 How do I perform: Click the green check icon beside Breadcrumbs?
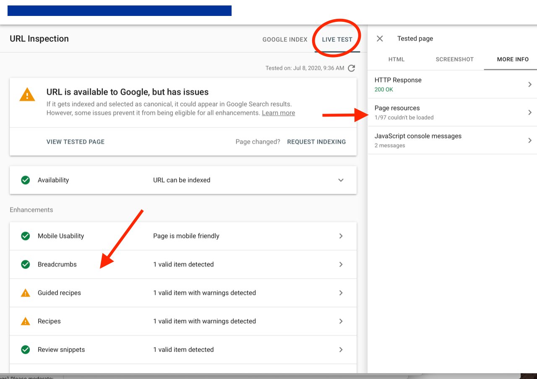[x=25, y=264]
